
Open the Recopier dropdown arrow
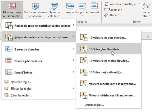pos(121,10)
